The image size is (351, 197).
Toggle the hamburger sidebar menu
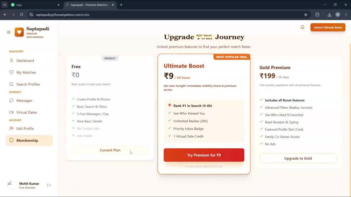9,32
